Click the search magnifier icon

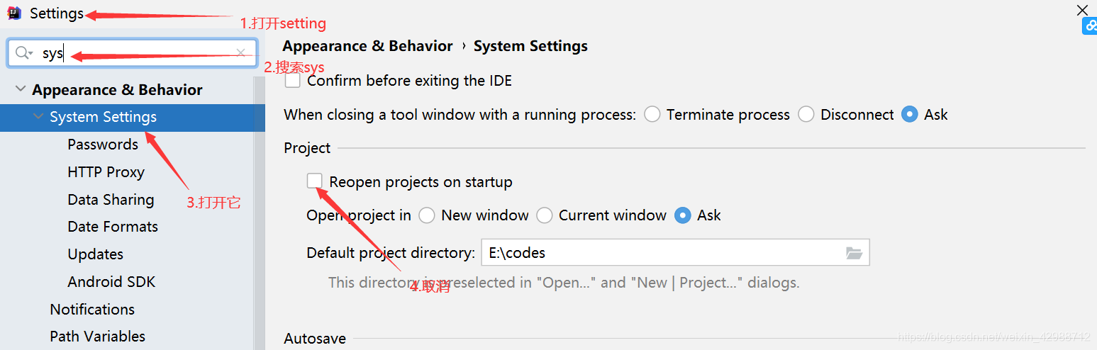pyautogui.click(x=23, y=53)
